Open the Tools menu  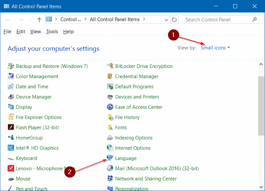tap(52, 32)
